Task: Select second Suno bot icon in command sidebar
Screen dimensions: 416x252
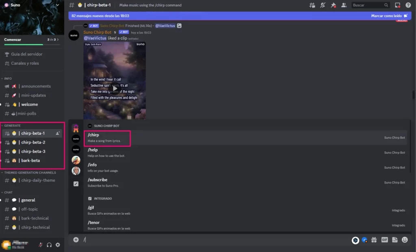Action: [x=76, y=149]
